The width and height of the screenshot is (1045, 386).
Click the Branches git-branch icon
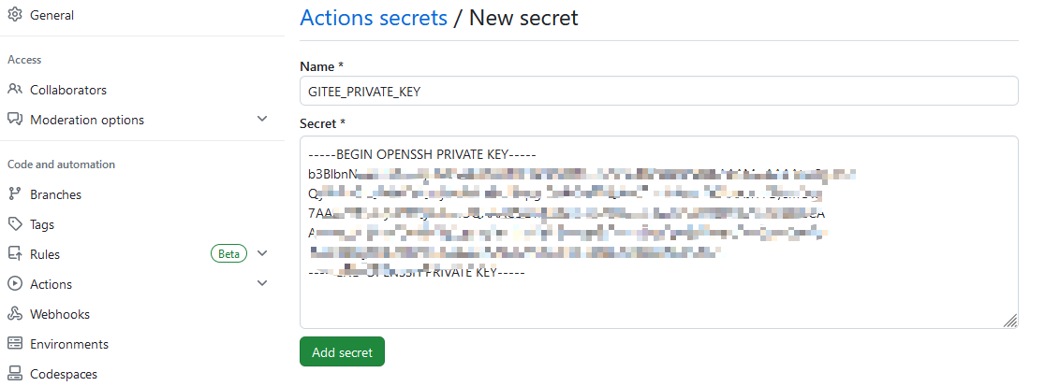pos(15,194)
